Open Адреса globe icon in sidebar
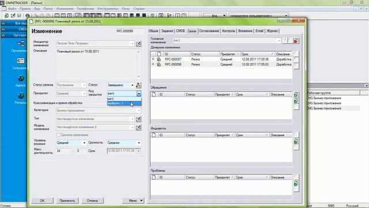Image resolution: width=369 pixels, height=208 pixels. pyautogui.click(x=21, y=79)
